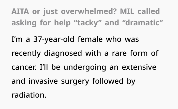Screen dimensions: 178x109
Task: Click the word "extensive" in the body text
Action: point(139,67)
